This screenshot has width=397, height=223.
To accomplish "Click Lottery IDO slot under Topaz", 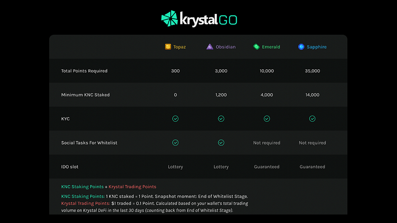I will pos(175,167).
